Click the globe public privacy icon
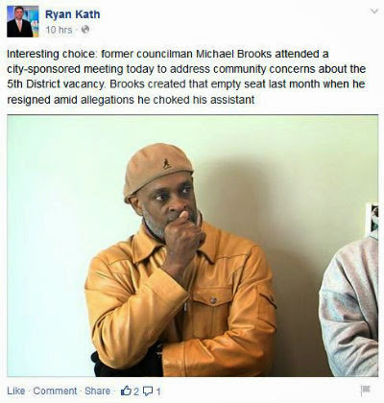Viewport: 384px width, 403px height. click(85, 30)
